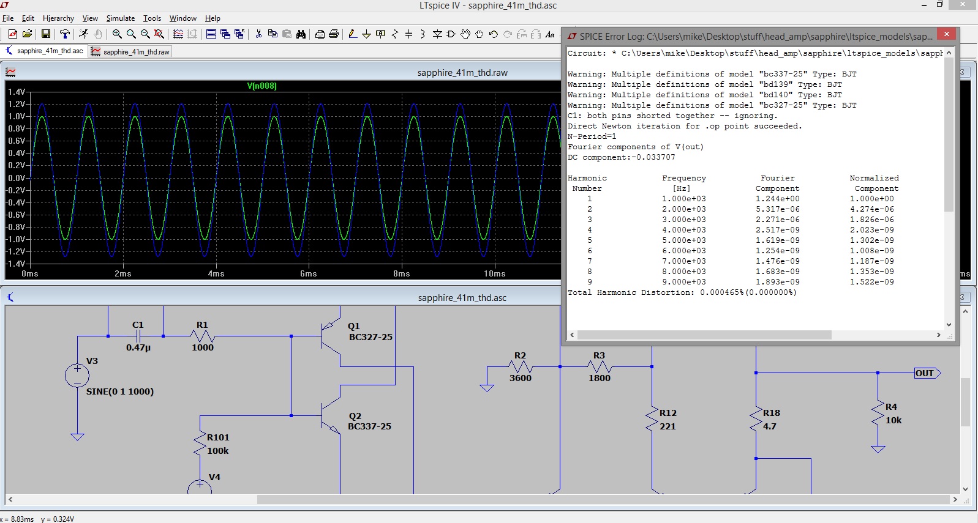Click the R4 value 10k
This screenshot has height=523, width=978.
pyautogui.click(x=893, y=420)
